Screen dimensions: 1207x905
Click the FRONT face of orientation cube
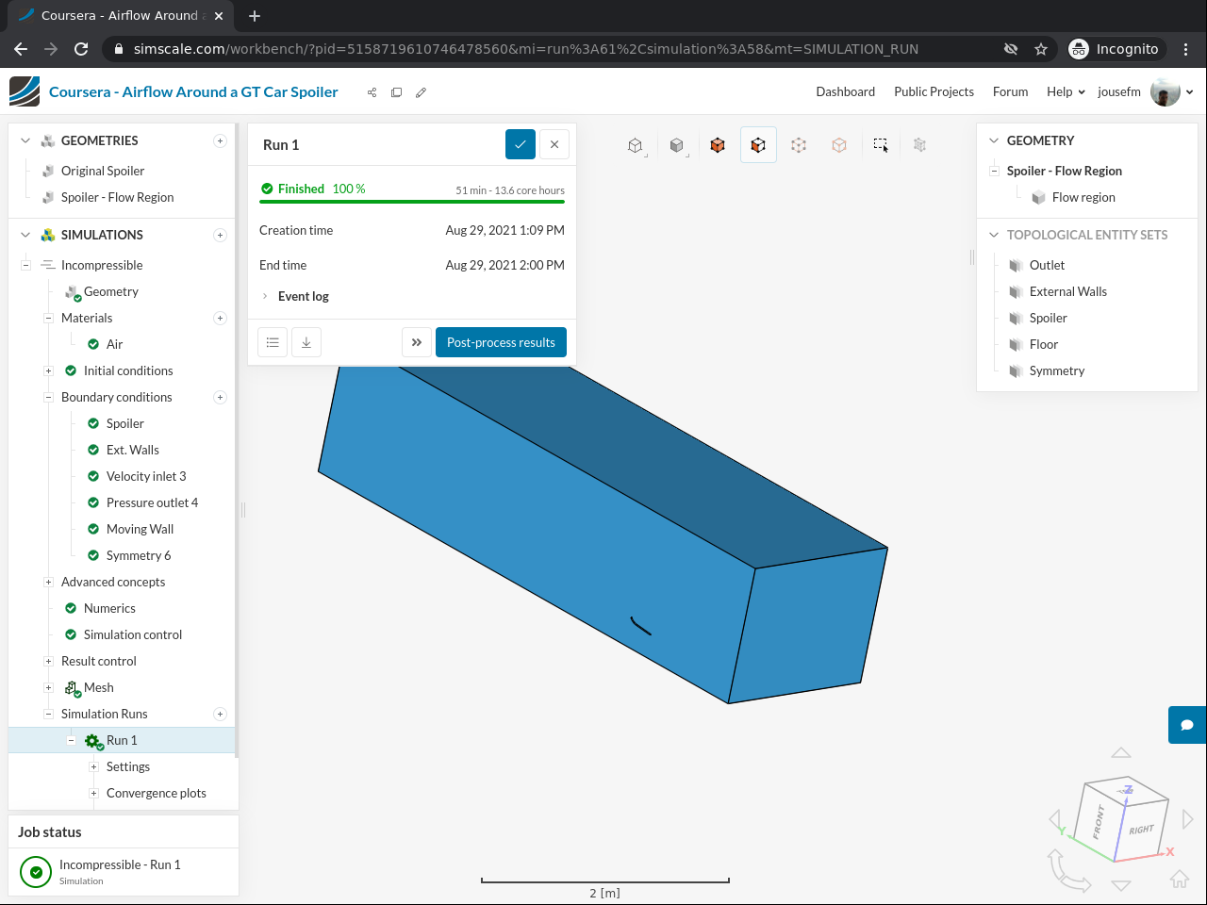click(x=1100, y=820)
